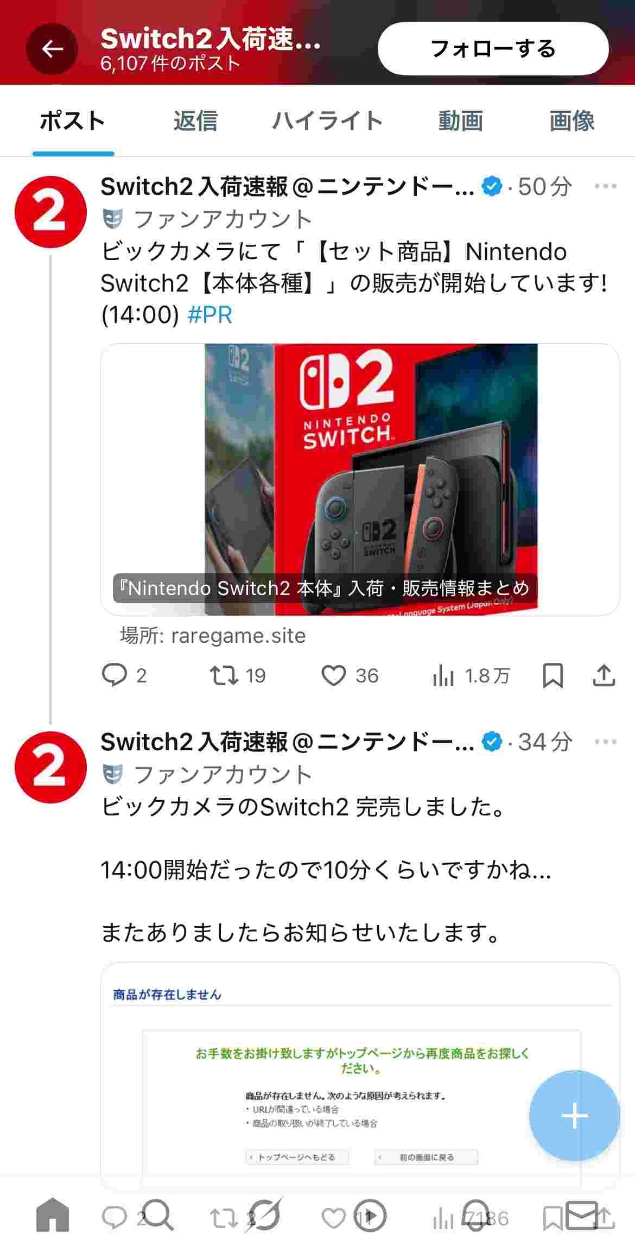View analytics showing 1.8万 views
Viewport: 635px width, 1234px height.
[x=471, y=676]
